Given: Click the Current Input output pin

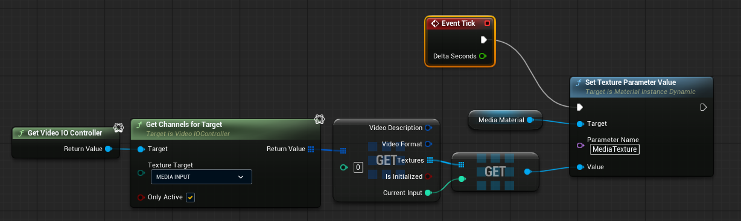Looking at the screenshot, I should pyautogui.click(x=428, y=193).
